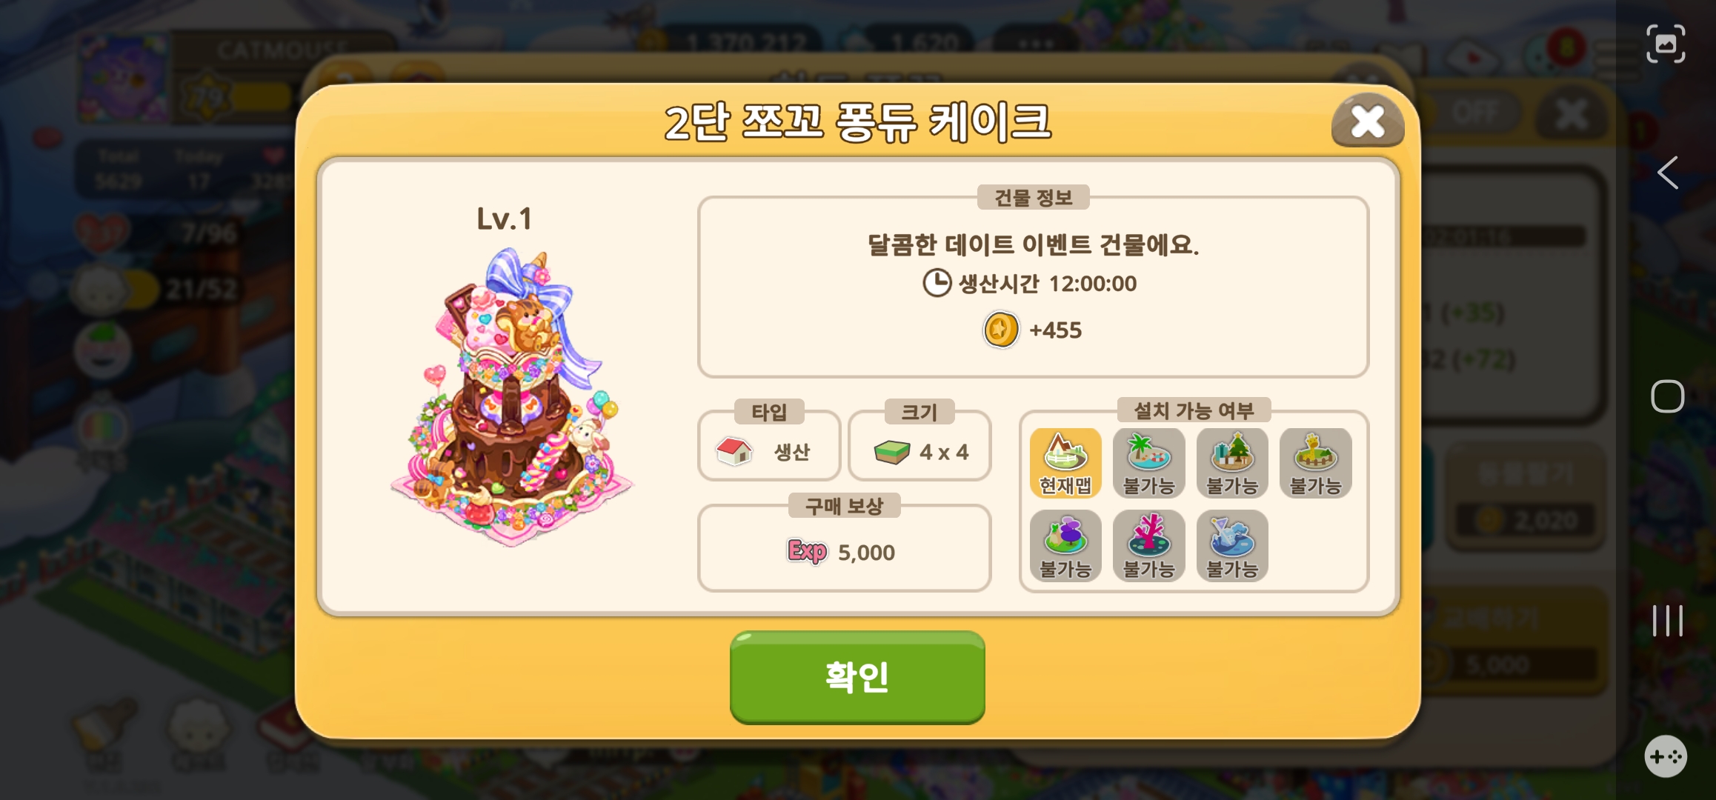Open the Android recent apps button

[x=1667, y=621]
